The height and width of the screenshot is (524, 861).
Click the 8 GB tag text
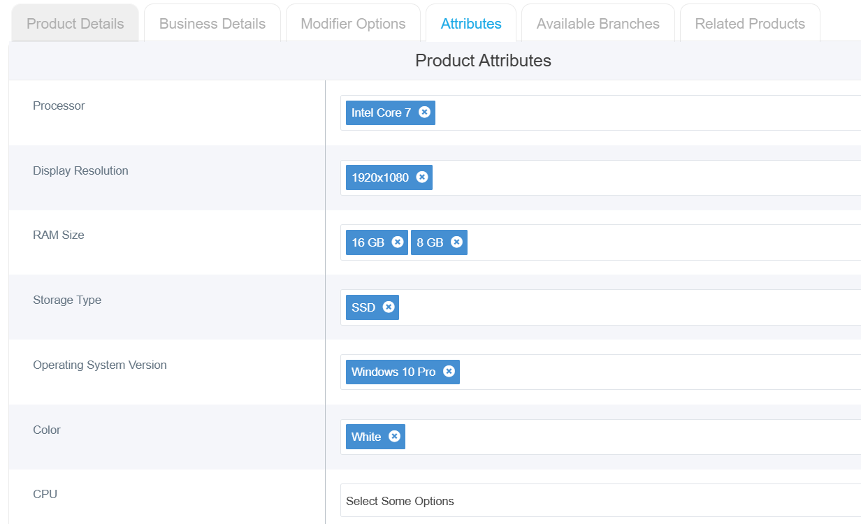[x=430, y=242]
